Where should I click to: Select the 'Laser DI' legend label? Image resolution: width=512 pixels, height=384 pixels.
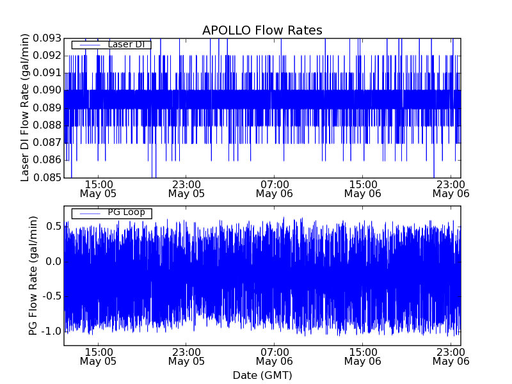point(127,44)
